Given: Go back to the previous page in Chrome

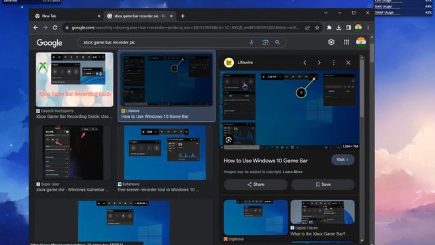Looking at the screenshot, I should (35, 27).
